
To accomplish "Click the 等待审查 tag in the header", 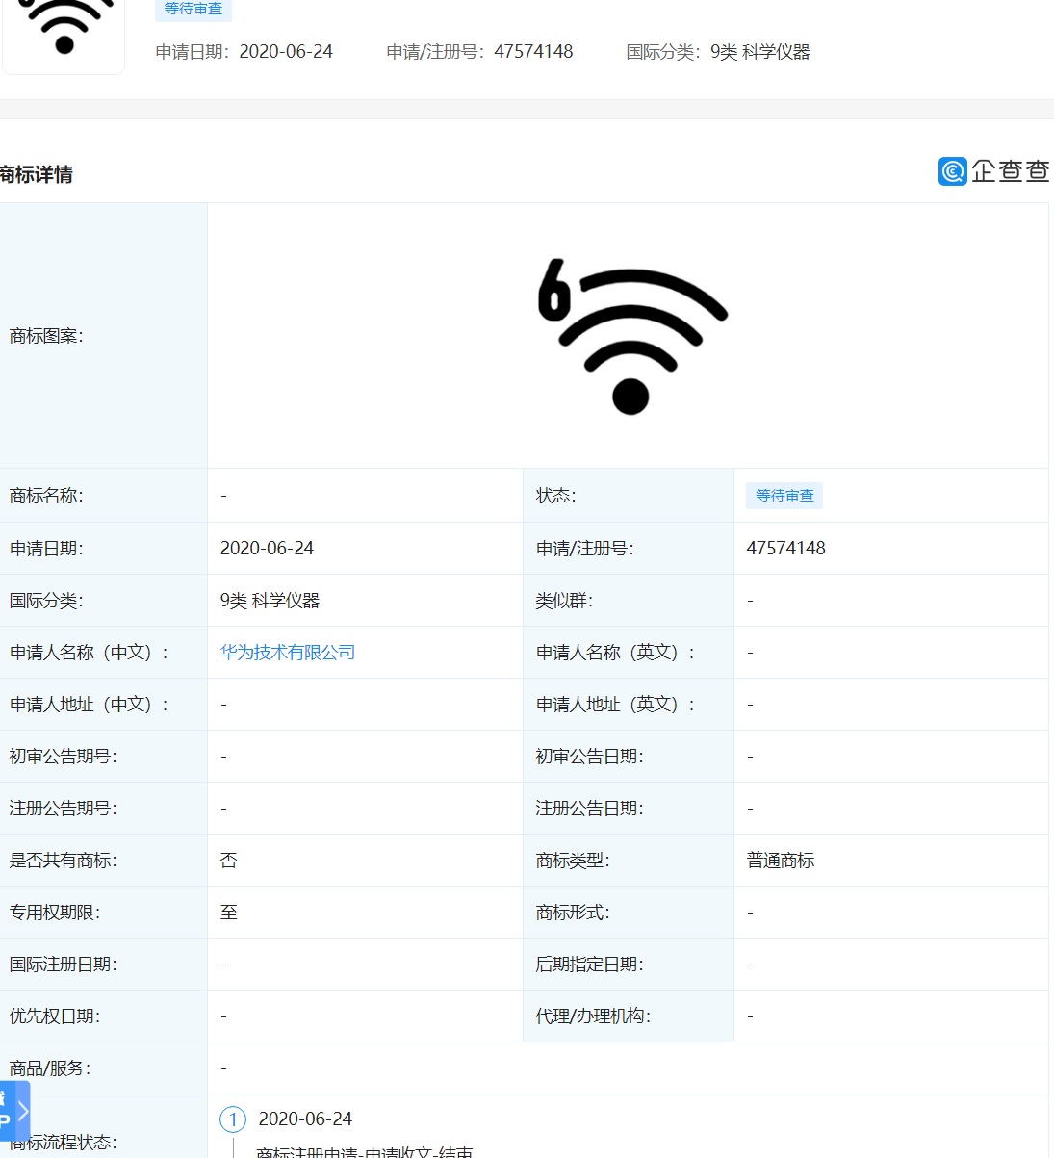I will coord(193,9).
